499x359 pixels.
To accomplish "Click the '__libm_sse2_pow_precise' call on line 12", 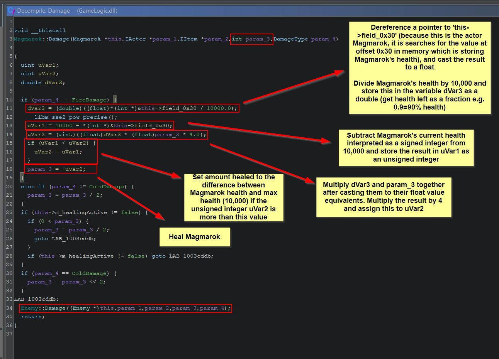I will coord(67,117).
